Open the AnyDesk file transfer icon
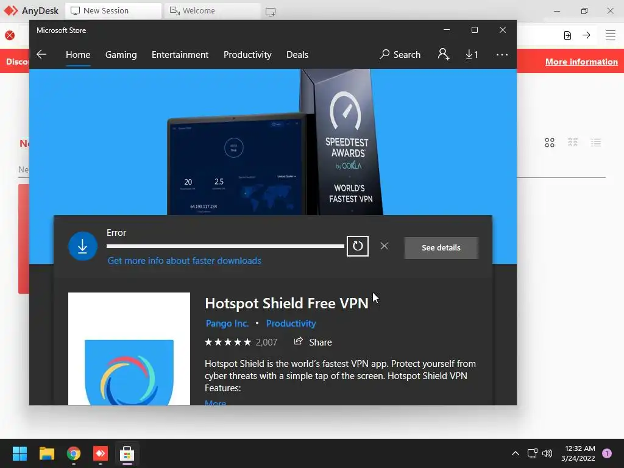Image resolution: width=624 pixels, height=468 pixels. (567, 35)
